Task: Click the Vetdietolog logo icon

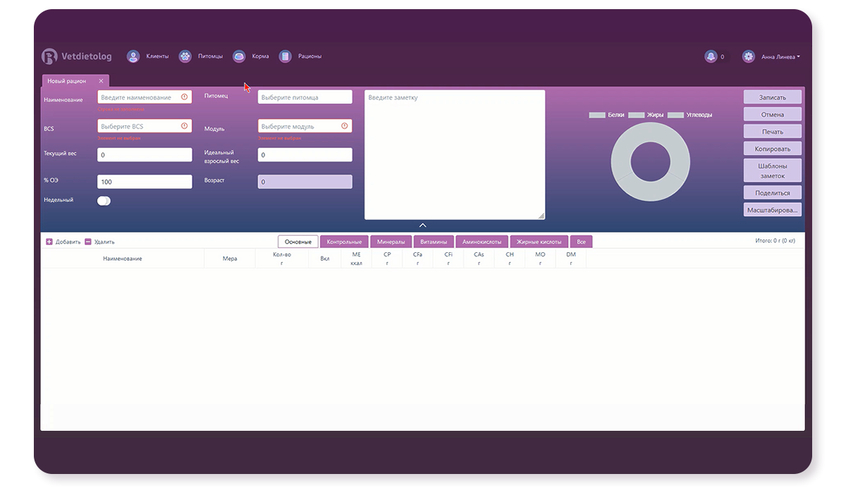Action: pos(49,56)
